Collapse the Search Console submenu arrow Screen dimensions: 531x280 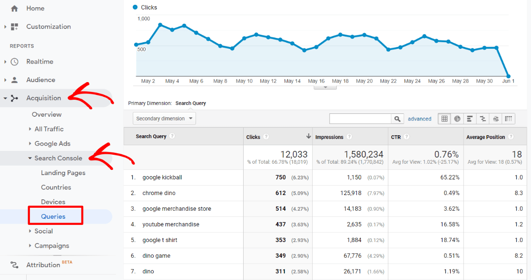(30, 158)
